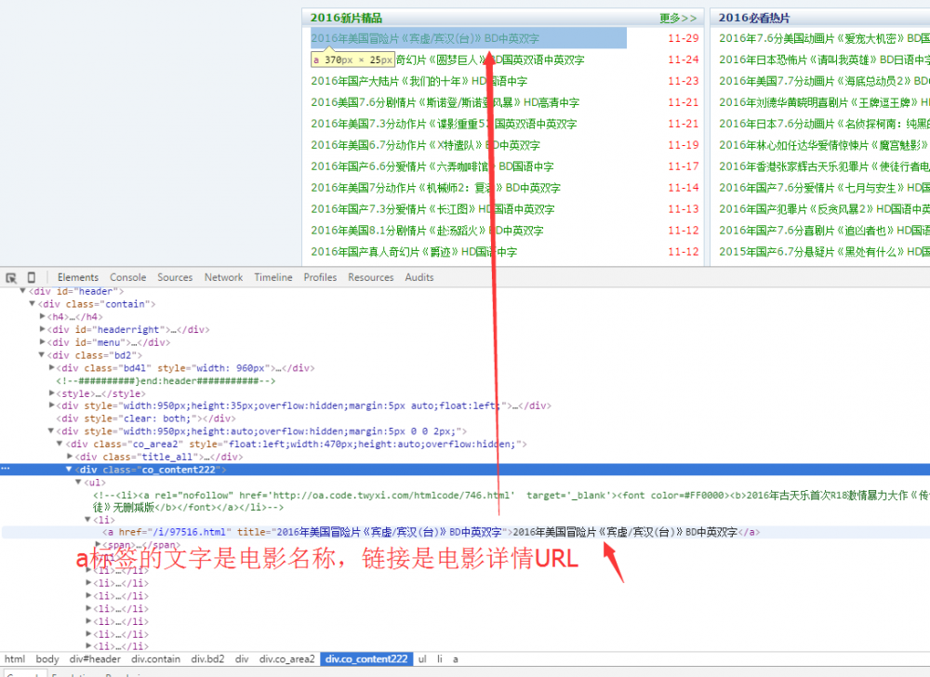Switch to the Profiles panel
Viewport: 930px width, 677px height.
(x=320, y=276)
